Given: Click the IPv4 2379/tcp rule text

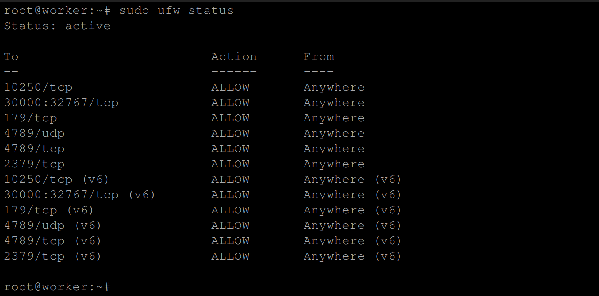Looking at the screenshot, I should pyautogui.click(x=34, y=164).
